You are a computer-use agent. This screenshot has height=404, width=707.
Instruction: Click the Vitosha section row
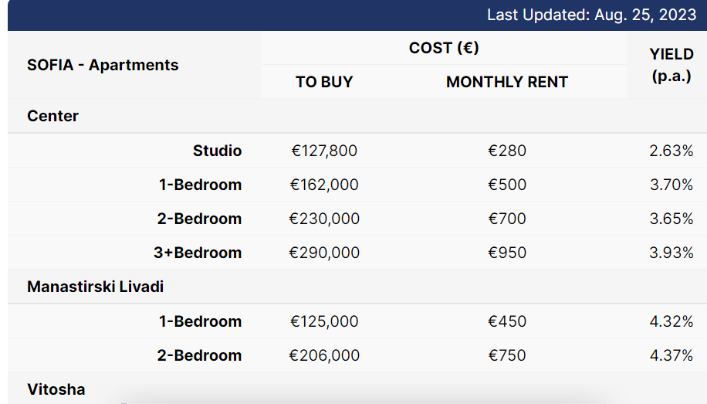[56, 389]
